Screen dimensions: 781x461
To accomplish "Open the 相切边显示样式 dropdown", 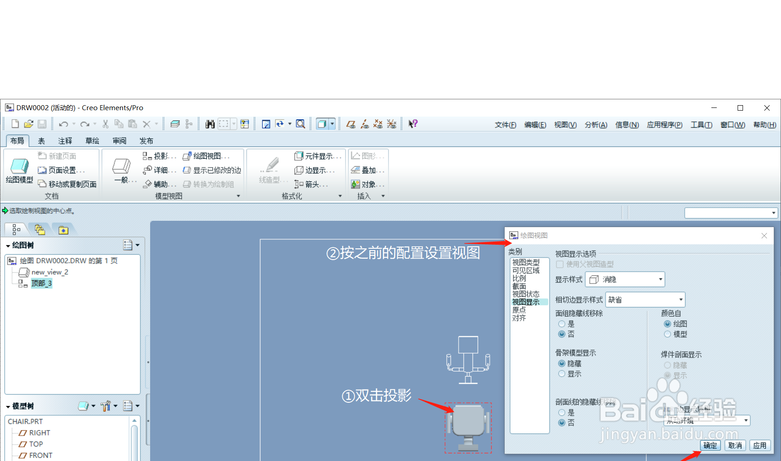I will click(644, 299).
